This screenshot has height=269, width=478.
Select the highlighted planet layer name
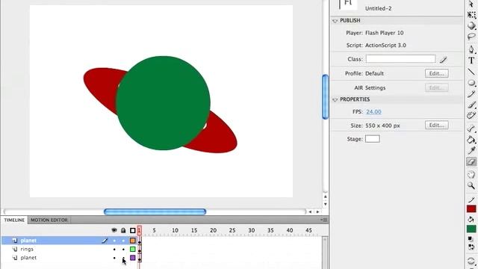click(28, 241)
